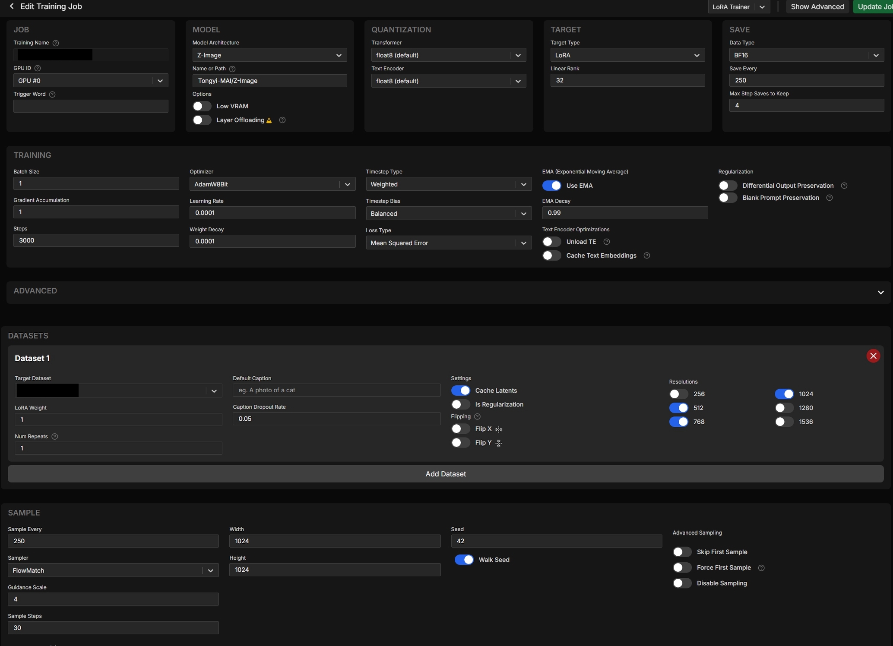Click help icon next to Trigger Word

tap(52, 95)
